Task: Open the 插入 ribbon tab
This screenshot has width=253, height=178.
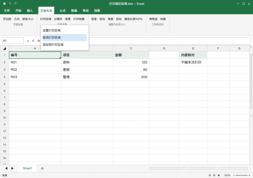Action: point(30,11)
